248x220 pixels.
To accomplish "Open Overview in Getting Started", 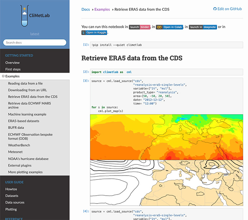I will [x=13, y=63].
